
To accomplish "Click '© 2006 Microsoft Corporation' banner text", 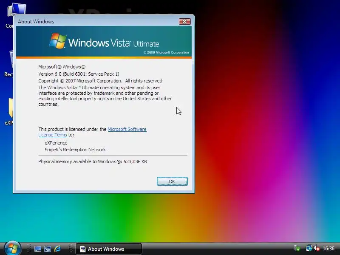I will tap(166, 52).
